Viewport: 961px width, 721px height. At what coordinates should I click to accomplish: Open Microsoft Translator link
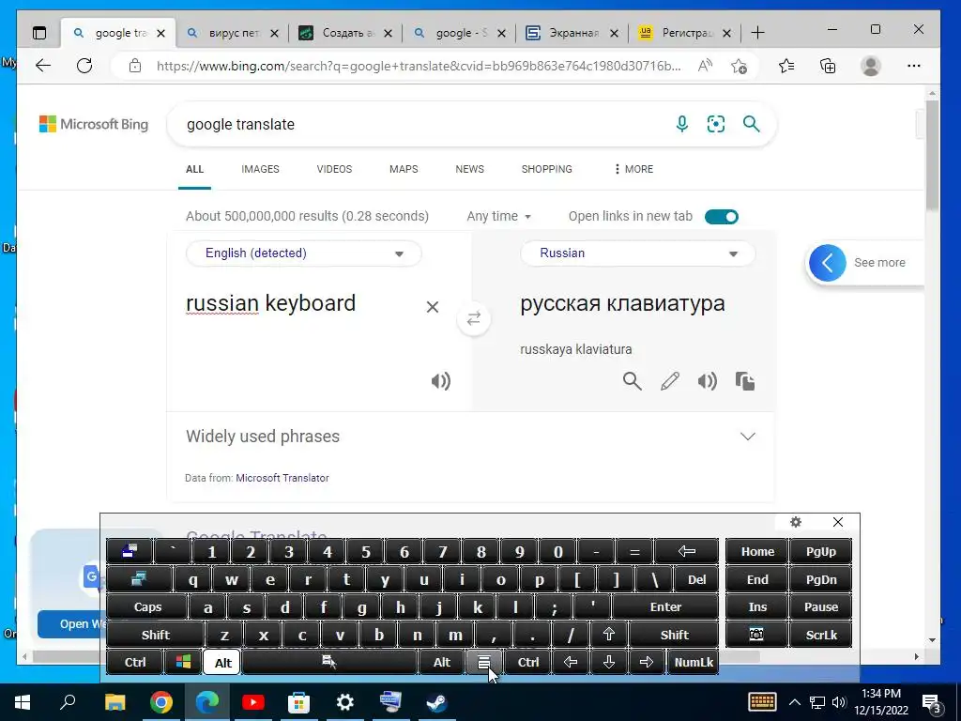click(282, 478)
